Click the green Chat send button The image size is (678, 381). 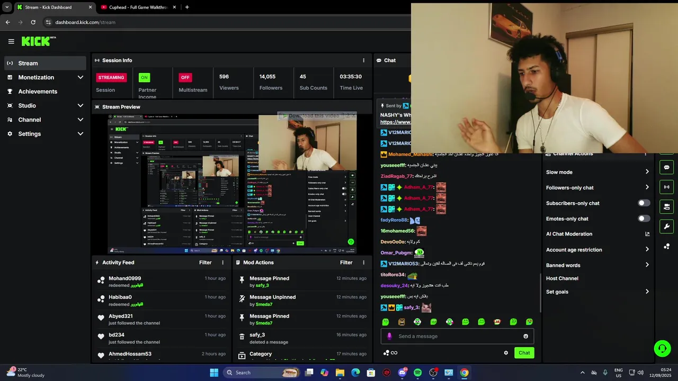[x=524, y=353]
